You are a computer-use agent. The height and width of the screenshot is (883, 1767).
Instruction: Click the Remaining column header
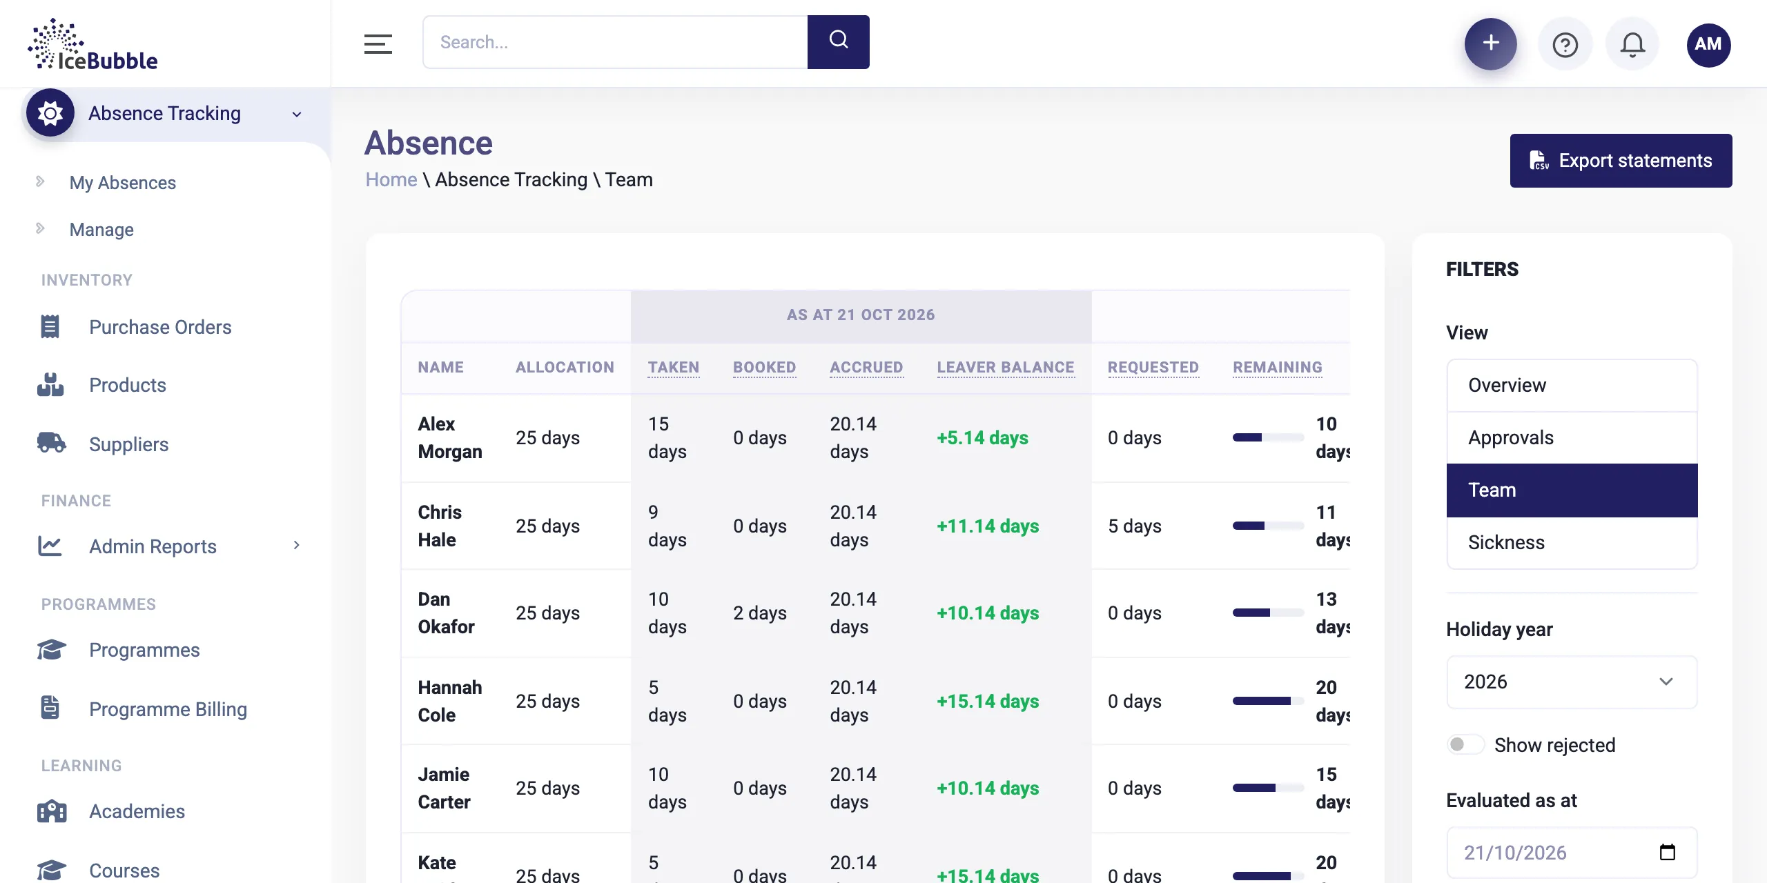click(x=1277, y=367)
